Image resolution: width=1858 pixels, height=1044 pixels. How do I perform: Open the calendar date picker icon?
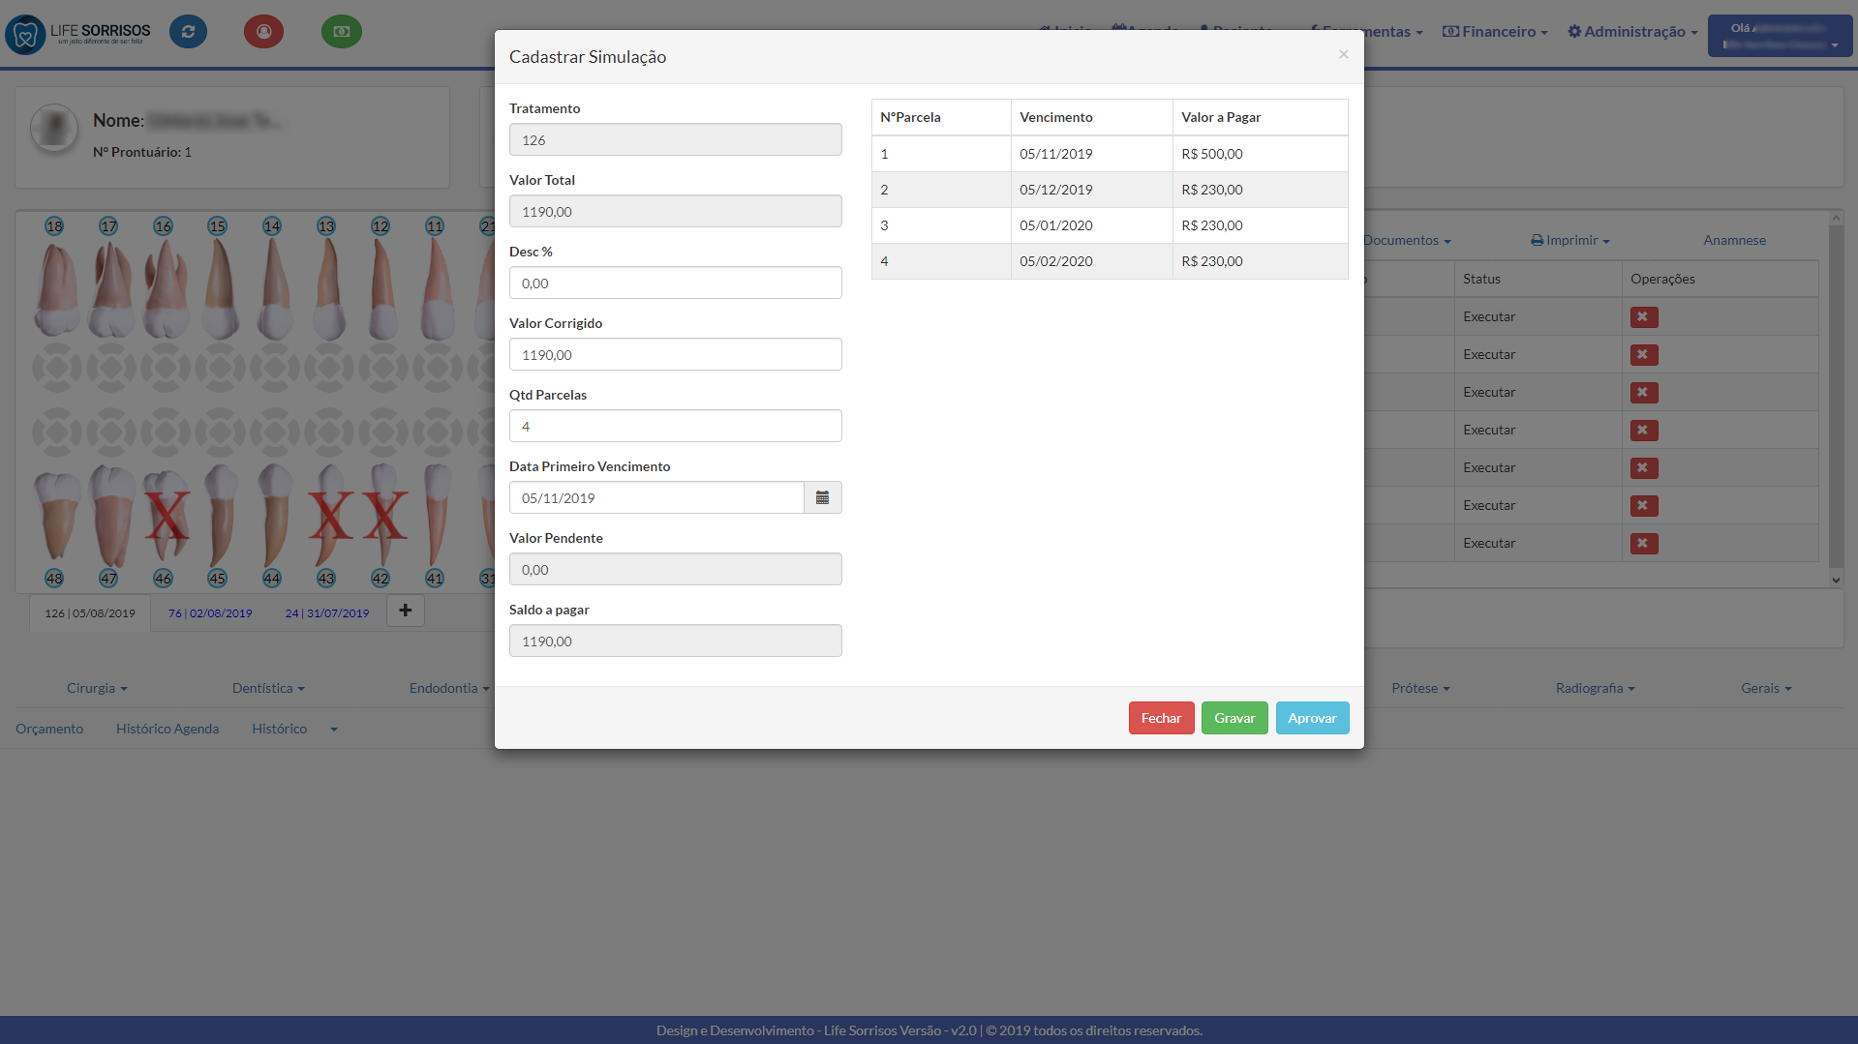coord(822,498)
